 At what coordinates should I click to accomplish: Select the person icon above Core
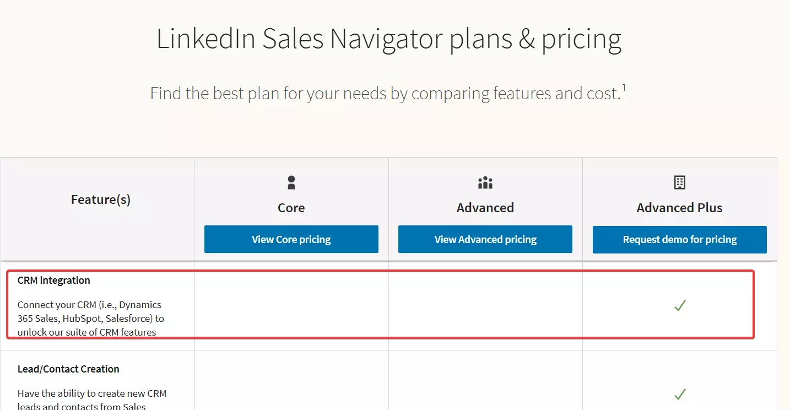291,182
